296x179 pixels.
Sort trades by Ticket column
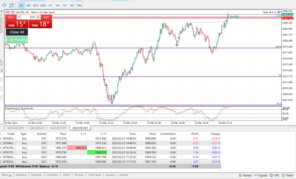[x=11, y=134]
